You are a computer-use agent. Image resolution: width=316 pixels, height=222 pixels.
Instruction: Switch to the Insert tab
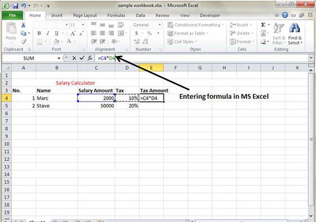(x=57, y=15)
